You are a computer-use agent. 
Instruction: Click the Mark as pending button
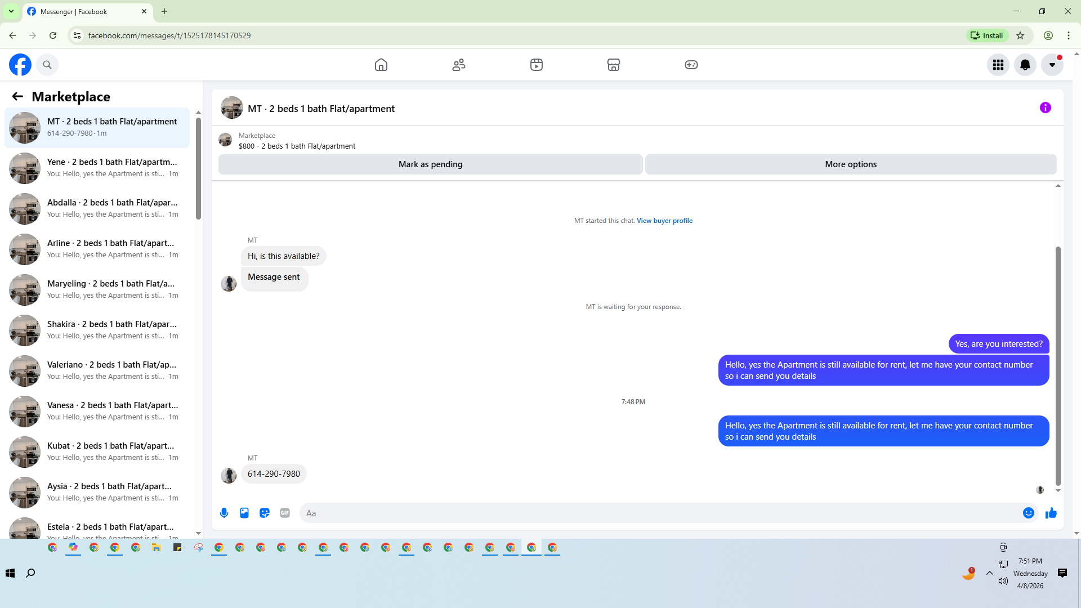click(x=430, y=164)
